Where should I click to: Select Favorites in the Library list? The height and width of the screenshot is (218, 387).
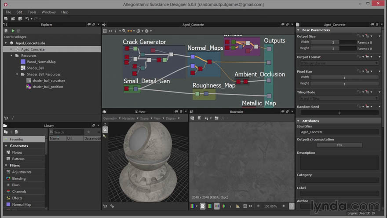click(24, 140)
